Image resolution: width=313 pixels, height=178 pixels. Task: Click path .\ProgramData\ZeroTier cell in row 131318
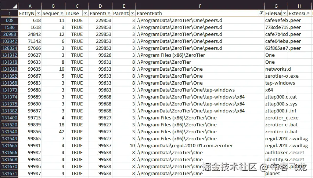tap(200, 62)
